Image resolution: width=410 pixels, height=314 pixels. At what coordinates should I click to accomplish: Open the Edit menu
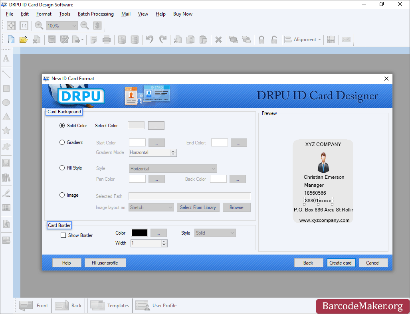[x=25, y=14]
